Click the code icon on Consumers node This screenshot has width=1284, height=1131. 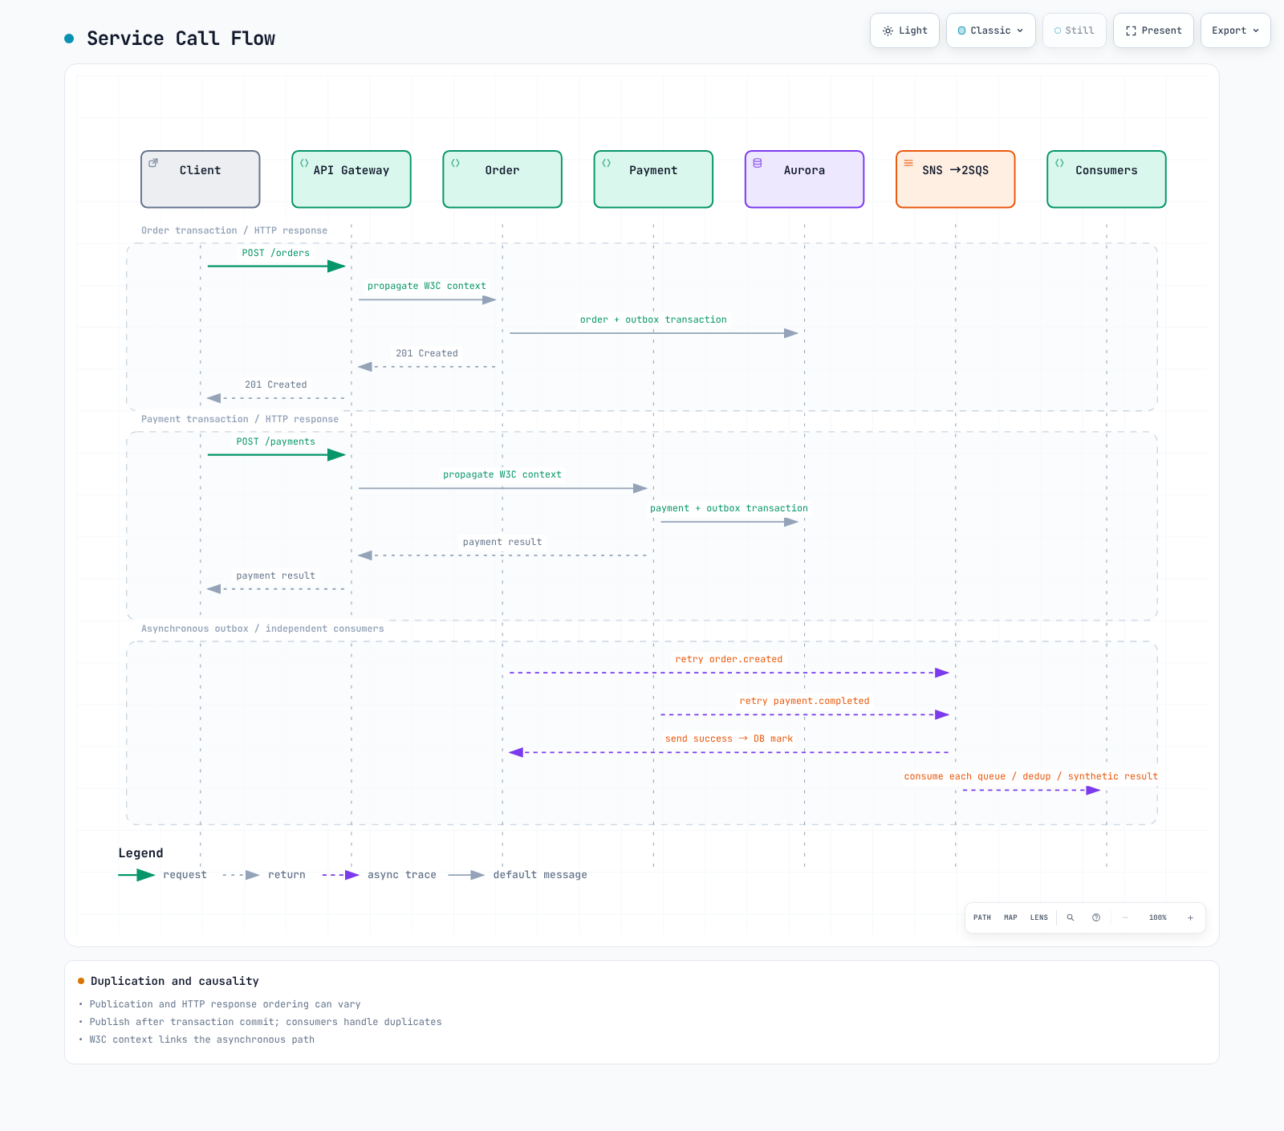(x=1059, y=163)
